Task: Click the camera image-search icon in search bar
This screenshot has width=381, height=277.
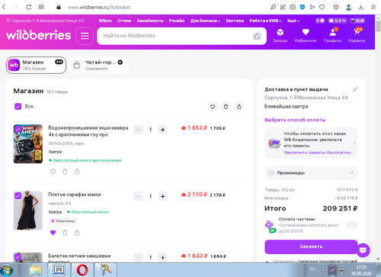Action: click(x=257, y=36)
